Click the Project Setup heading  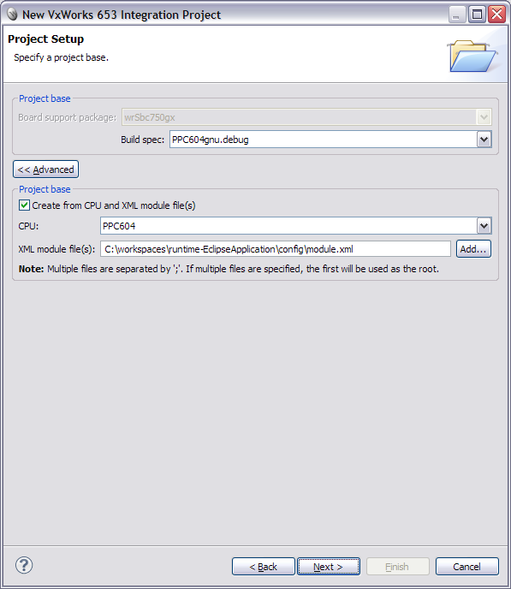click(46, 39)
